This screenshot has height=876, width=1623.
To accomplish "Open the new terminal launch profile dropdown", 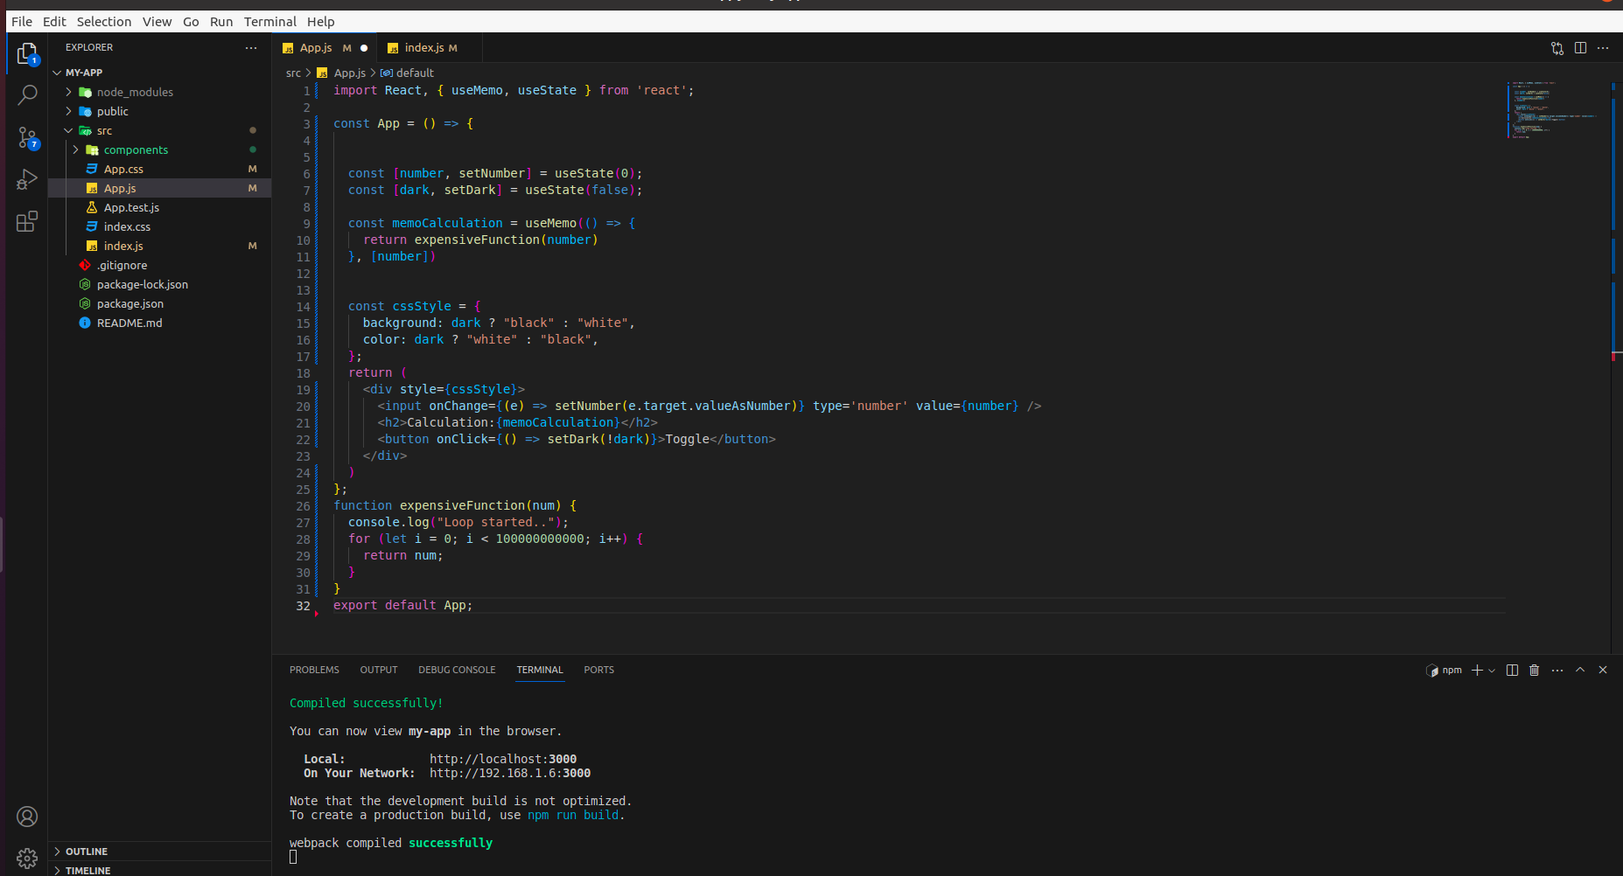I will point(1492,671).
